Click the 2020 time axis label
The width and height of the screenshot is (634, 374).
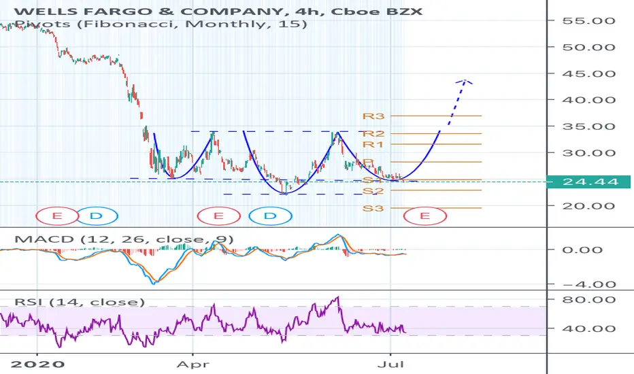click(37, 364)
